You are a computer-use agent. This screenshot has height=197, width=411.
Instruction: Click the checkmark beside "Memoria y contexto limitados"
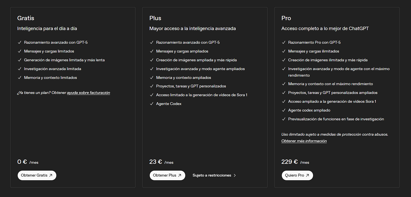click(19, 77)
